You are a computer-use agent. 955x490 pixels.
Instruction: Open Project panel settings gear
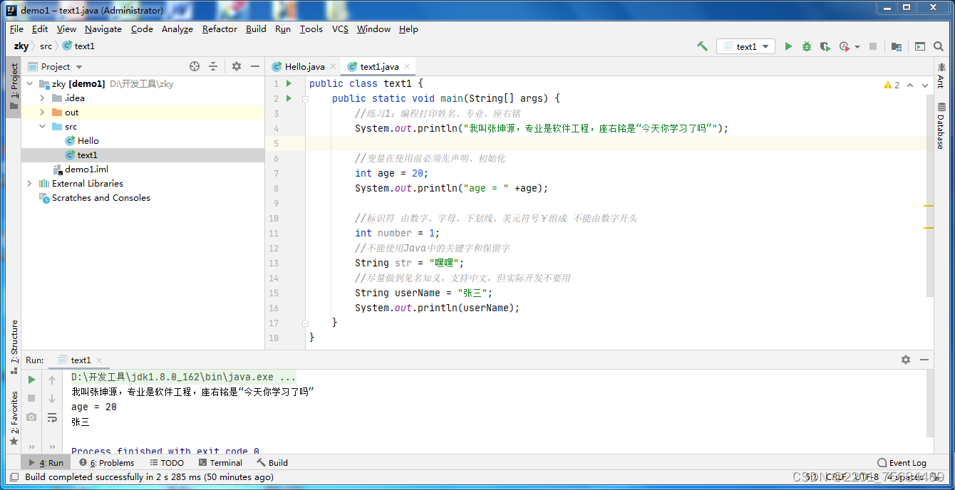click(235, 66)
